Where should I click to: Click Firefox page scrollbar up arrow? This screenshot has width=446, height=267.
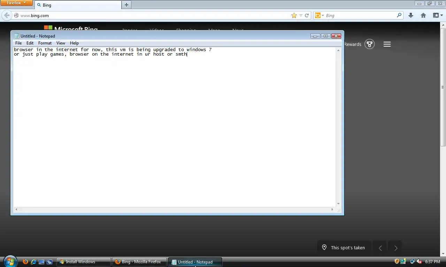pyautogui.click(x=443, y=25)
